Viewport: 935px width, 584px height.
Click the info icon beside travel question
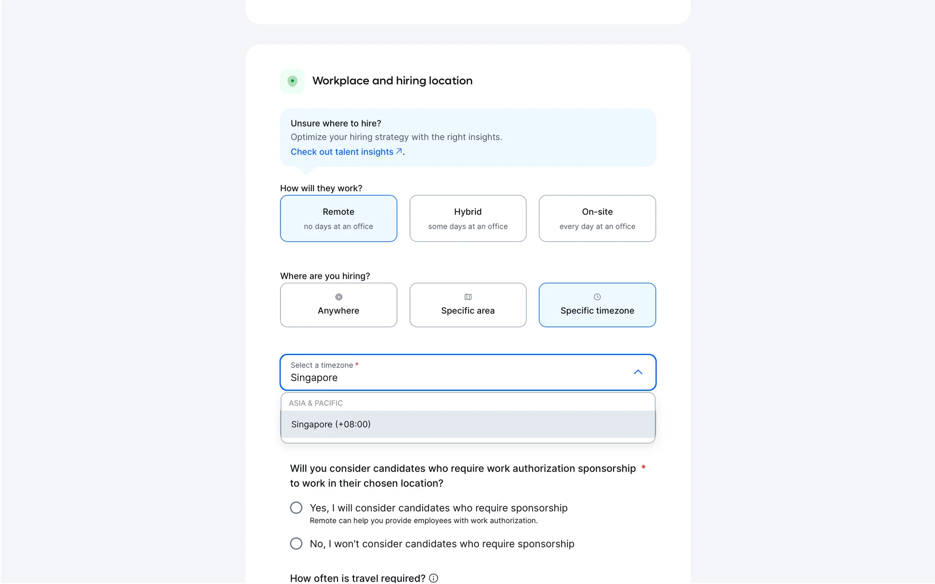433,578
